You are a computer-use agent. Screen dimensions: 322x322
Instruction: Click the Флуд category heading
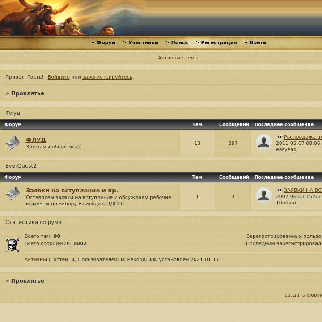(x=13, y=113)
